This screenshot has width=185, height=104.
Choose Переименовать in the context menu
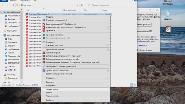pyautogui.click(x=76, y=96)
